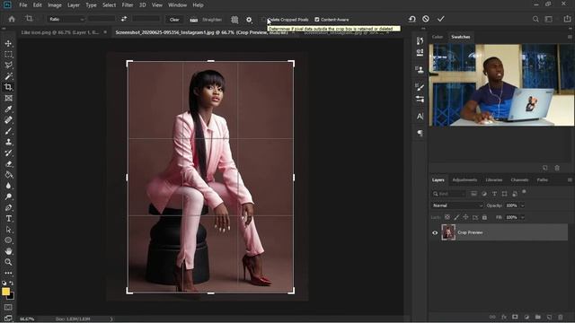Expand the Fill value dropdown arrow
This screenshot has height=323, width=575.
pos(523,217)
